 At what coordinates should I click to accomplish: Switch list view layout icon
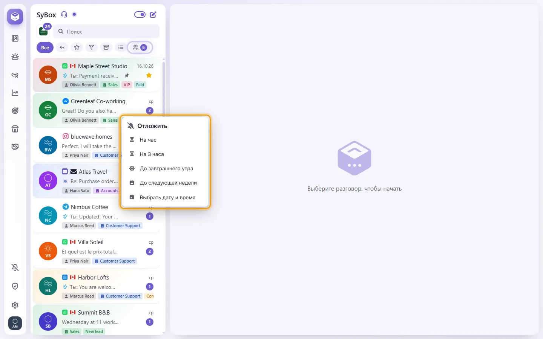point(121,47)
